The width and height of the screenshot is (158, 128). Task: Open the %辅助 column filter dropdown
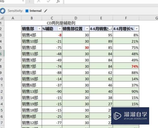click(60, 29)
